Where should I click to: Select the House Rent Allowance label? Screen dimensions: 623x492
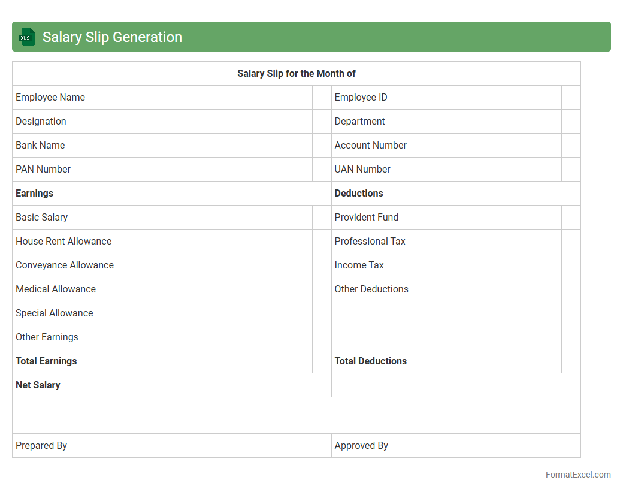click(63, 242)
